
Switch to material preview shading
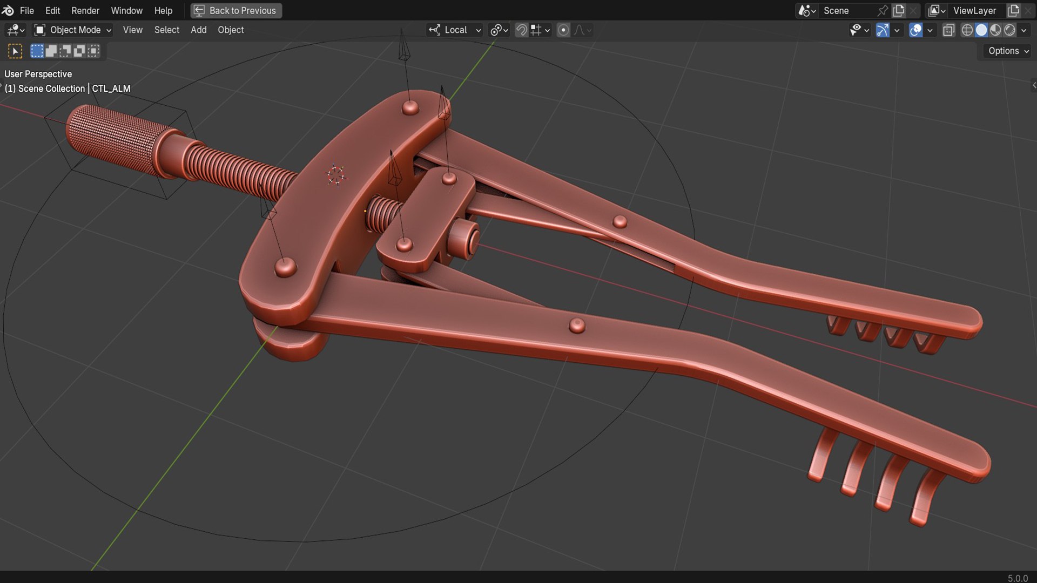(x=995, y=30)
